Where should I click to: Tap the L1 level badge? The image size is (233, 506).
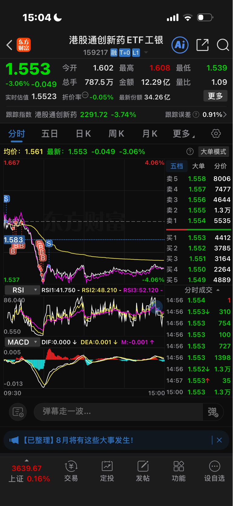[x=136, y=53]
